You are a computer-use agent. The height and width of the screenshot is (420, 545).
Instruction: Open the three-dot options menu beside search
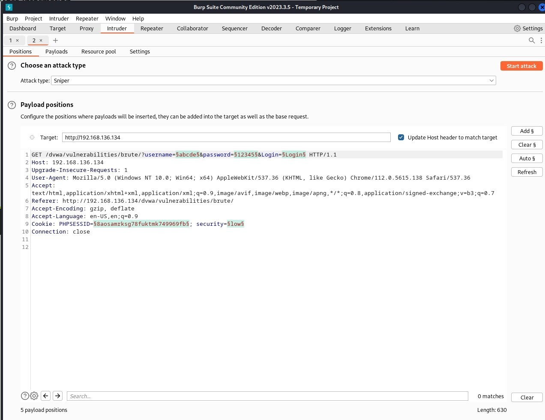[x=541, y=40]
